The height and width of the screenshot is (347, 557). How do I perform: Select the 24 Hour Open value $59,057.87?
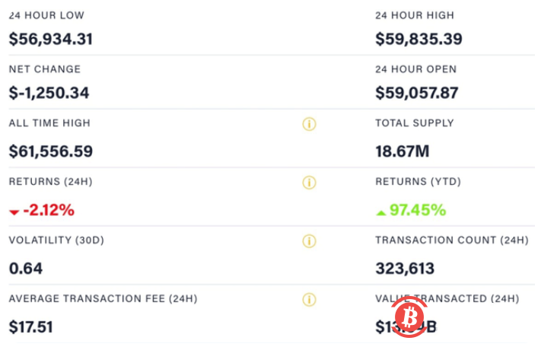(417, 93)
